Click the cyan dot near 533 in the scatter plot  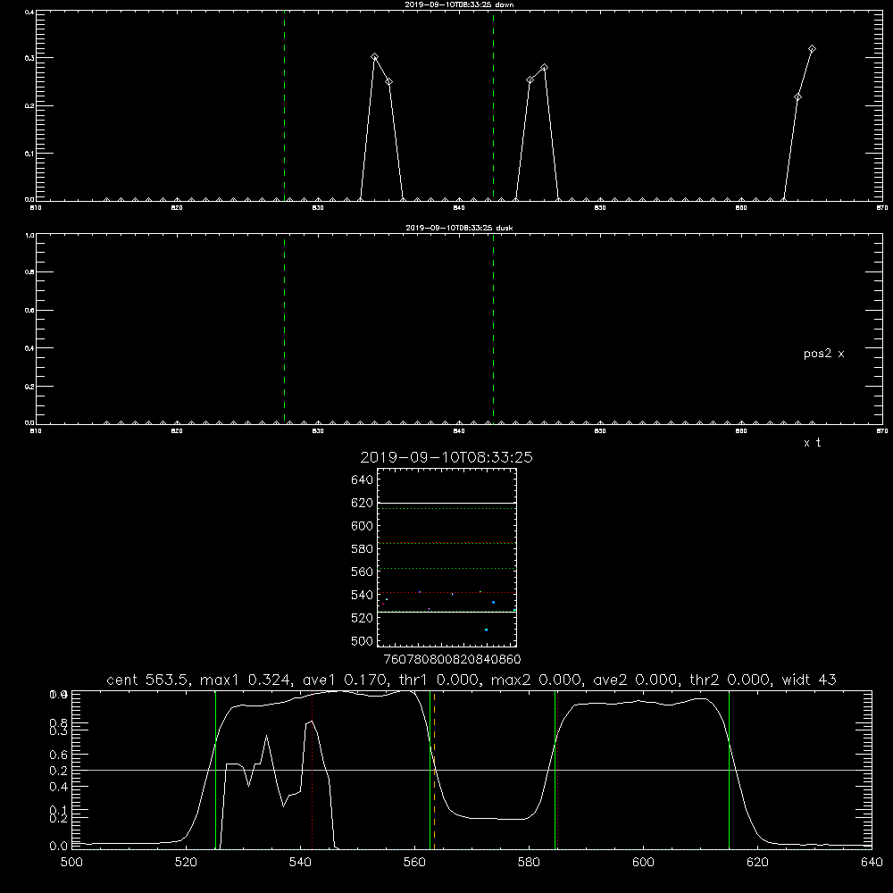click(493, 603)
